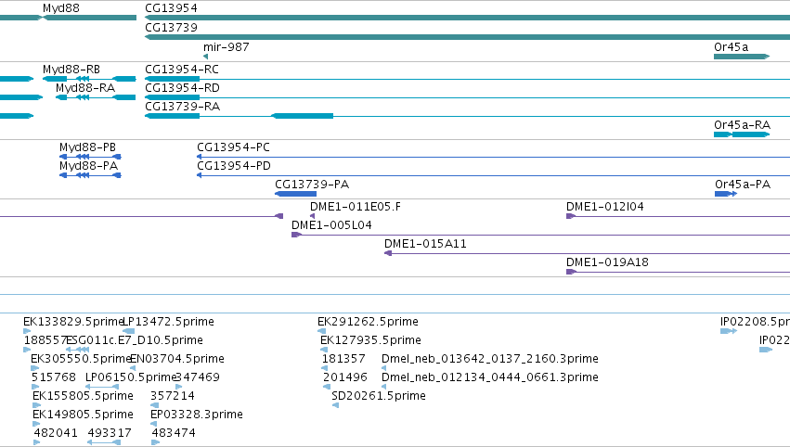Click EST LP06150.5prime

pyautogui.click(x=132, y=377)
